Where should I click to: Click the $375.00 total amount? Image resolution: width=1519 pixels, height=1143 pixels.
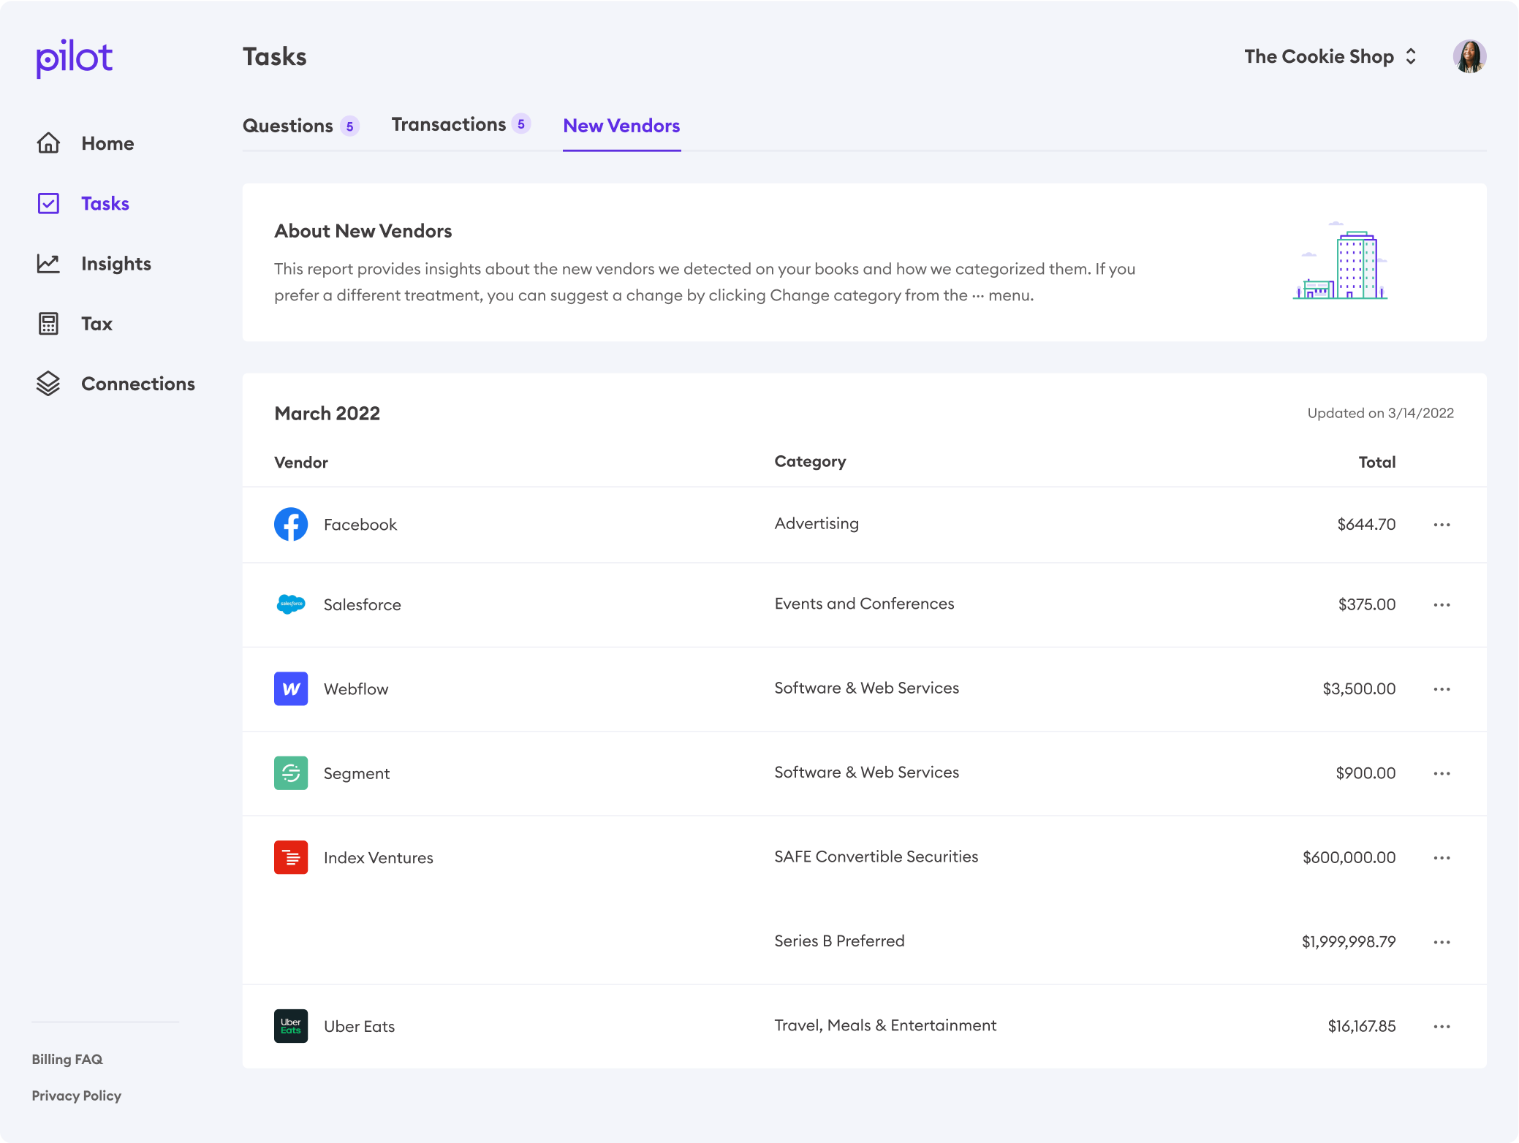[1367, 604]
